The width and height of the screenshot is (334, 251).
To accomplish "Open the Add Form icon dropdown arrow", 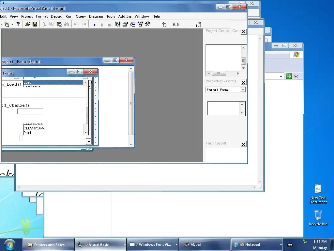I will pos(12,24).
